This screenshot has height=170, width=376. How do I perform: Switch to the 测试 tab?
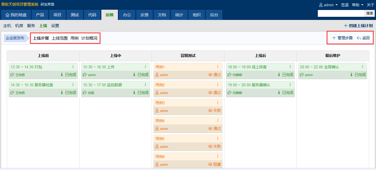75,15
